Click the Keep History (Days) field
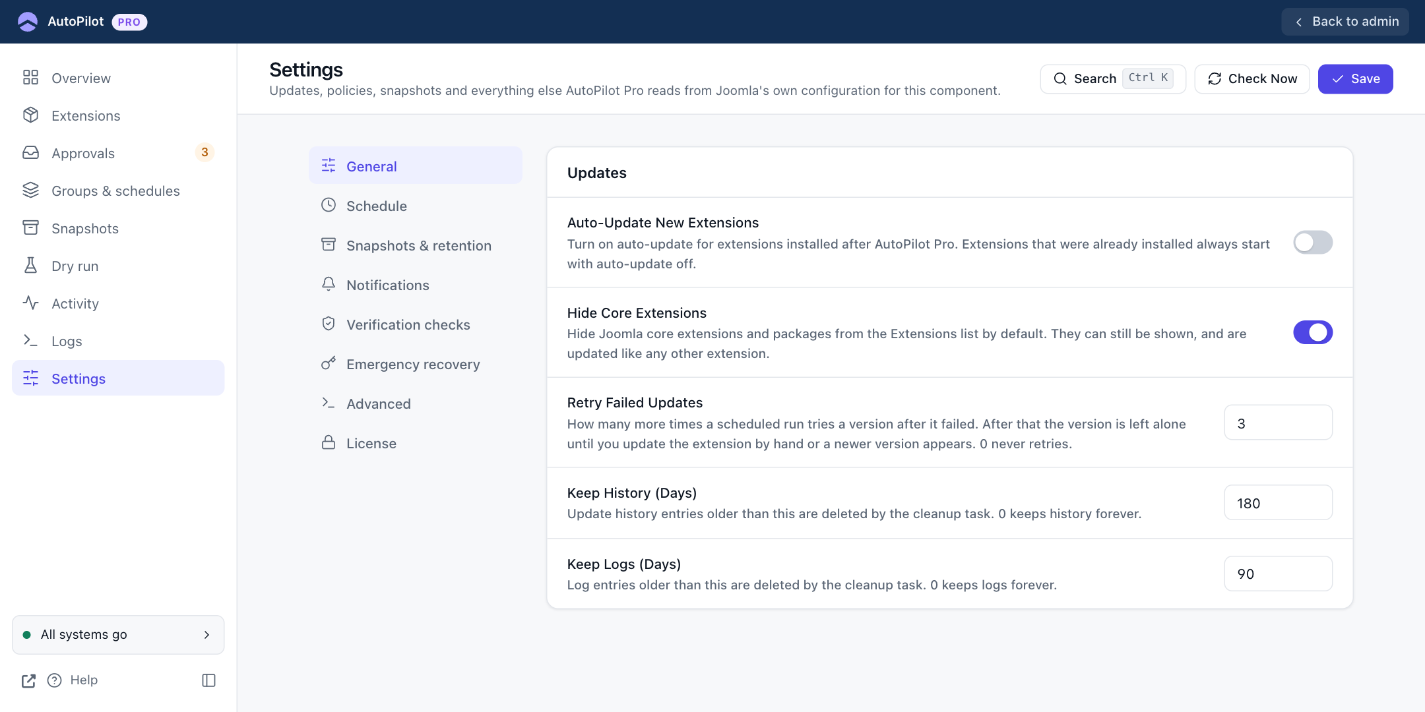 (1279, 503)
